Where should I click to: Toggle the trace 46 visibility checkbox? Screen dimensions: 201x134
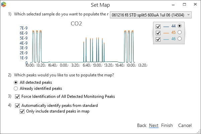point(158,39)
